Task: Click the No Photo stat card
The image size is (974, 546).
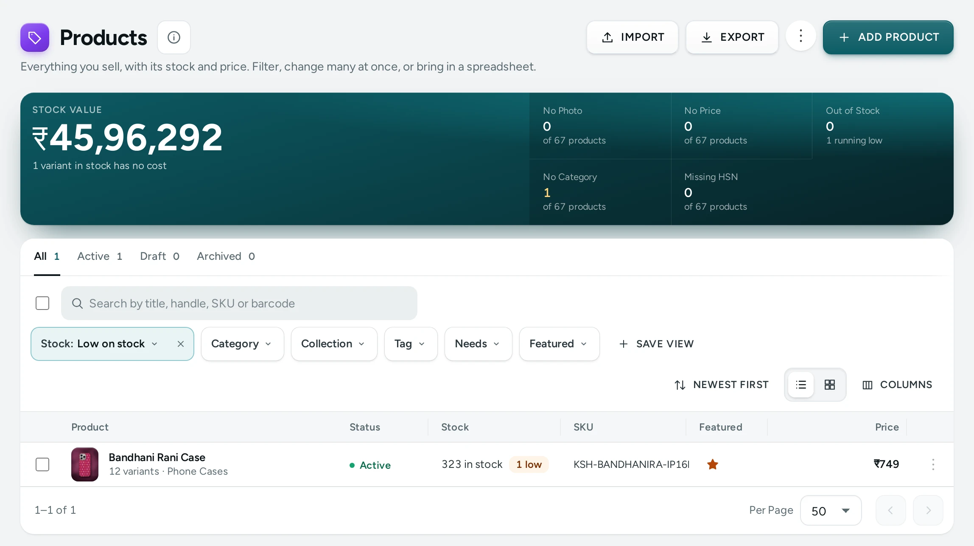Action: [x=600, y=126]
